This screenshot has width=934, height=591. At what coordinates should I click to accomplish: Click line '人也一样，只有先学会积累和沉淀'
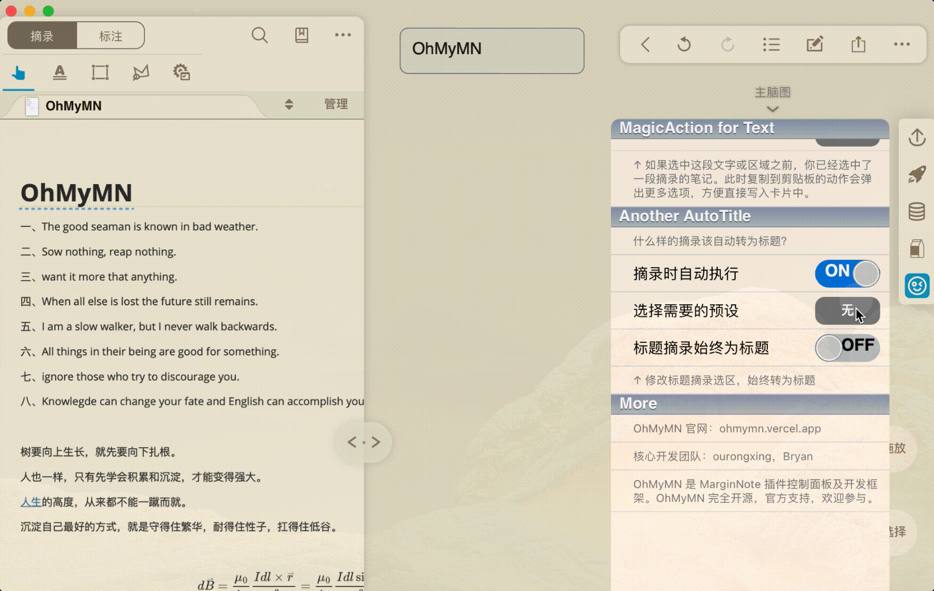tap(143, 477)
